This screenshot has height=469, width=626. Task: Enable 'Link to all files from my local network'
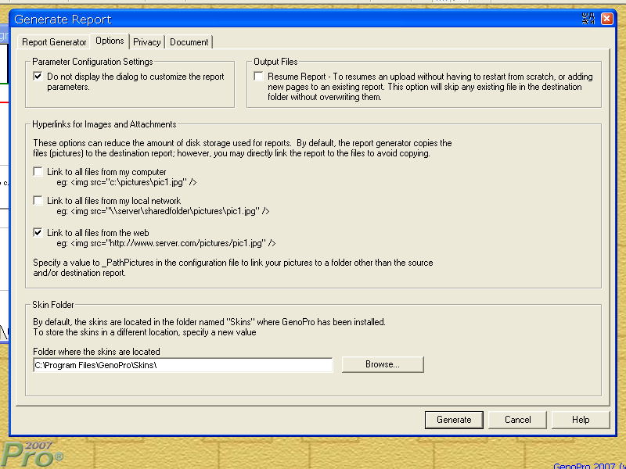[38, 201]
